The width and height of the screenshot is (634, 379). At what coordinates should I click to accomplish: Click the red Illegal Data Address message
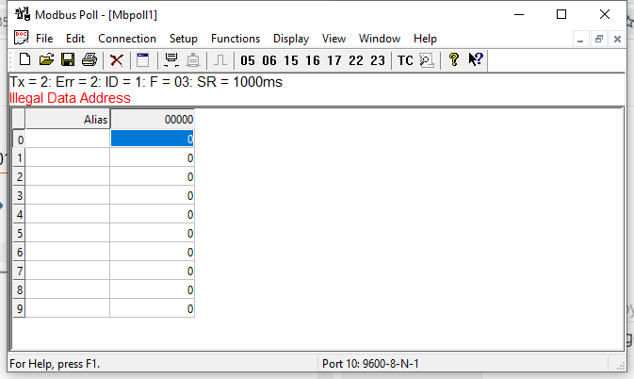pos(70,98)
